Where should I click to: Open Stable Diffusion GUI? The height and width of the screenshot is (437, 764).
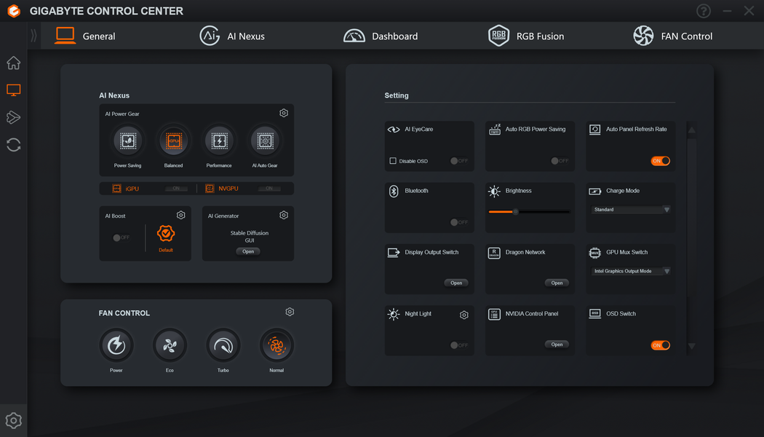pos(248,252)
